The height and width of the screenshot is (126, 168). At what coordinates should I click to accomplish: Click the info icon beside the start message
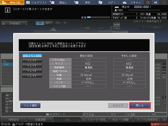(x=7, y=10)
